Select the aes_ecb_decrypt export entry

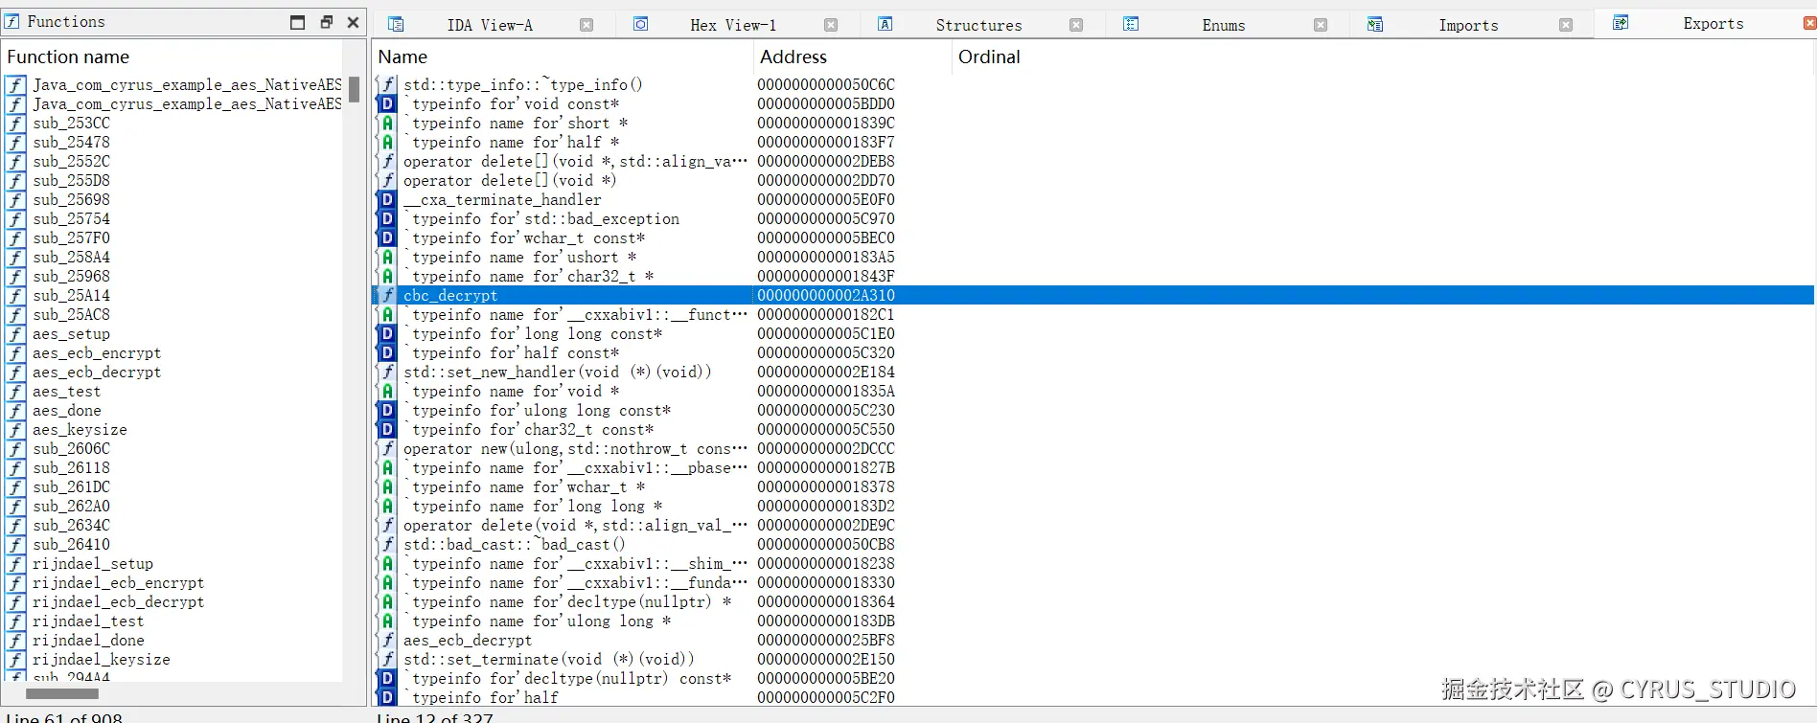tap(468, 641)
